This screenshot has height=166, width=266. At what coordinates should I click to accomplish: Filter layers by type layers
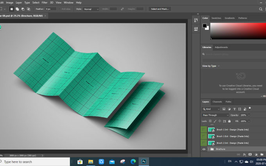pos(234,109)
